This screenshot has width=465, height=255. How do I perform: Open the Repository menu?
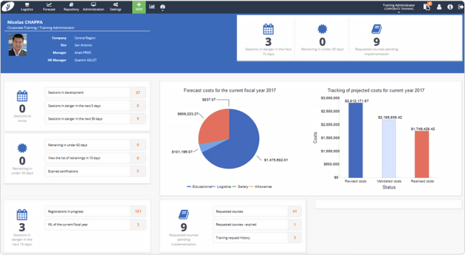coord(71,7)
